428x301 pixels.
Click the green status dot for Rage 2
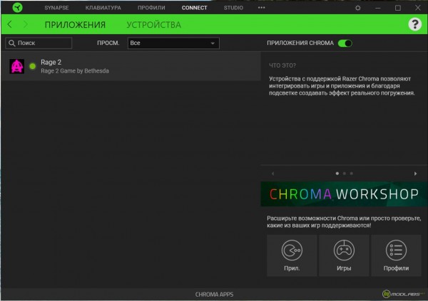(x=33, y=66)
